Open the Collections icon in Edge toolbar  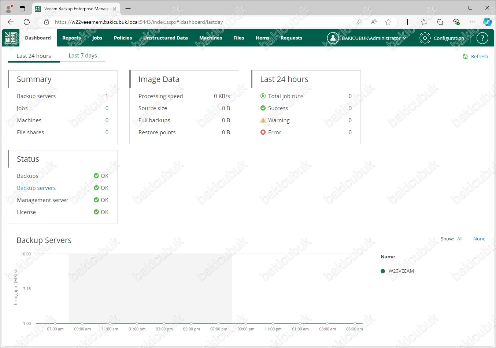pos(440,22)
